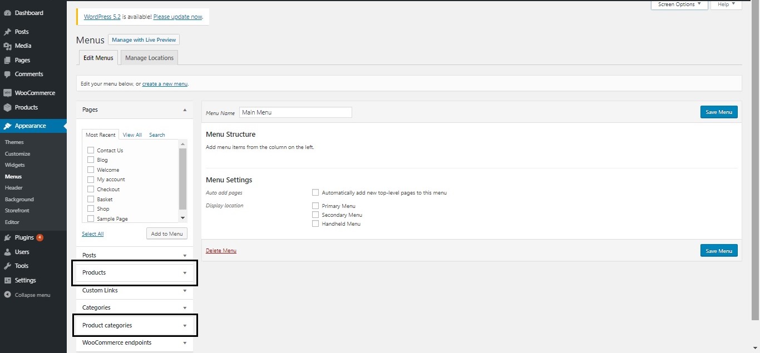Screen dimensions: 760x353
Task: Select the Appearance sidebar icon
Action: point(7,126)
